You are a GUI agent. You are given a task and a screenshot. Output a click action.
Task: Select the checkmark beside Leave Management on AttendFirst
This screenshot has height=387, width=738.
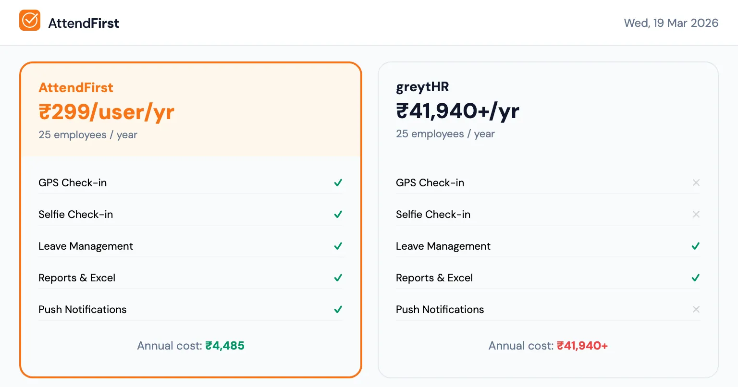click(x=338, y=246)
